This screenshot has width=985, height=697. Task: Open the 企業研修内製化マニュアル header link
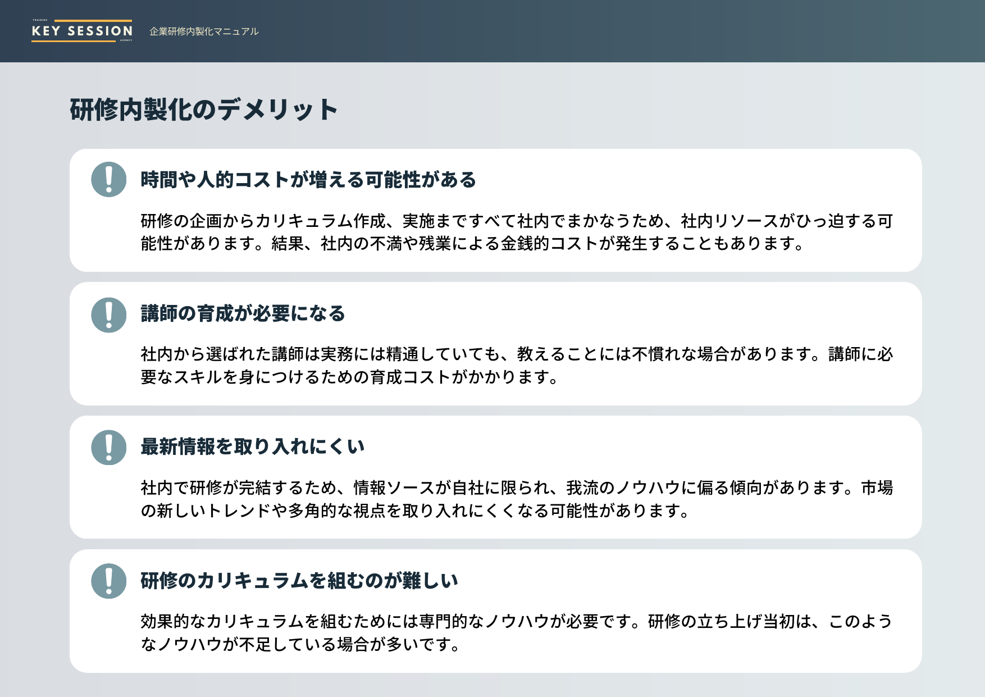coord(204,32)
